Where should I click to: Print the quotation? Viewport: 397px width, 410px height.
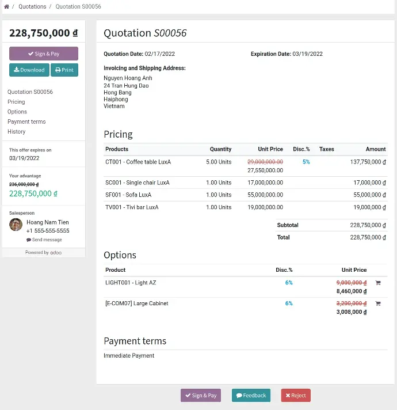pos(64,70)
